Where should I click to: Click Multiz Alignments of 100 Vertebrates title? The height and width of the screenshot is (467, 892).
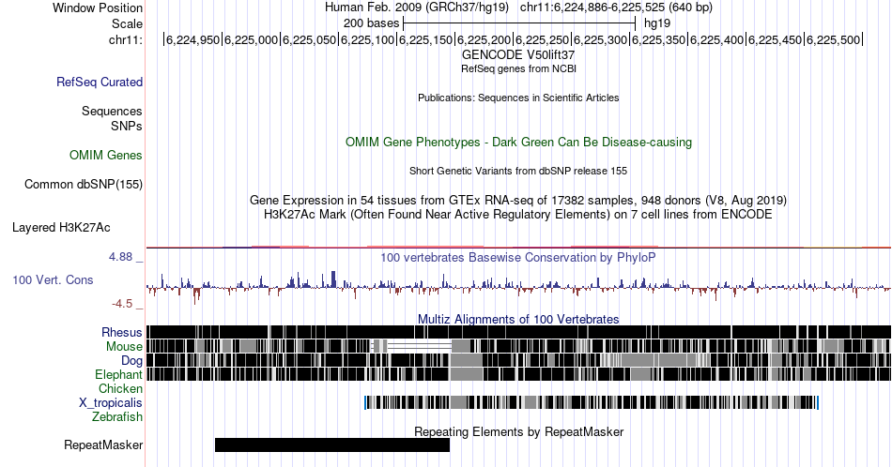click(x=518, y=319)
